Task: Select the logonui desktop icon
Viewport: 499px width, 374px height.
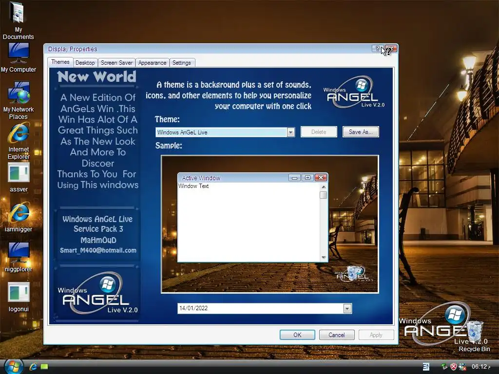Action: point(19,297)
